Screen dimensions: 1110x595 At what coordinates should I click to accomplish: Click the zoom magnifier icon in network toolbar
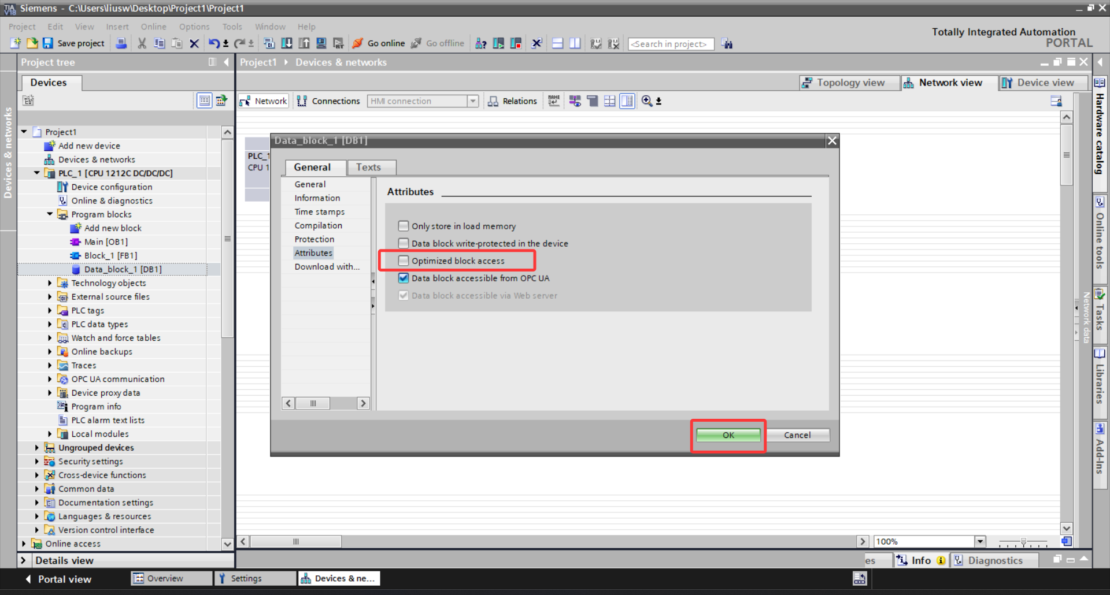pos(647,101)
